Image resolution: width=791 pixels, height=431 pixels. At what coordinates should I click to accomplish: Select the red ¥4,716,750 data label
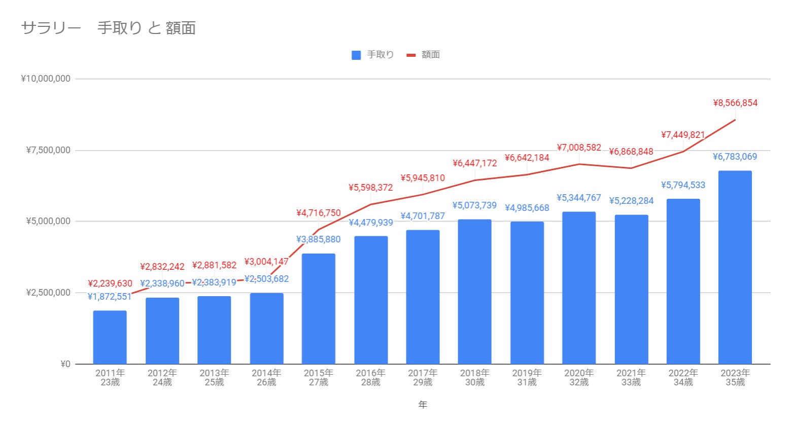pos(319,213)
